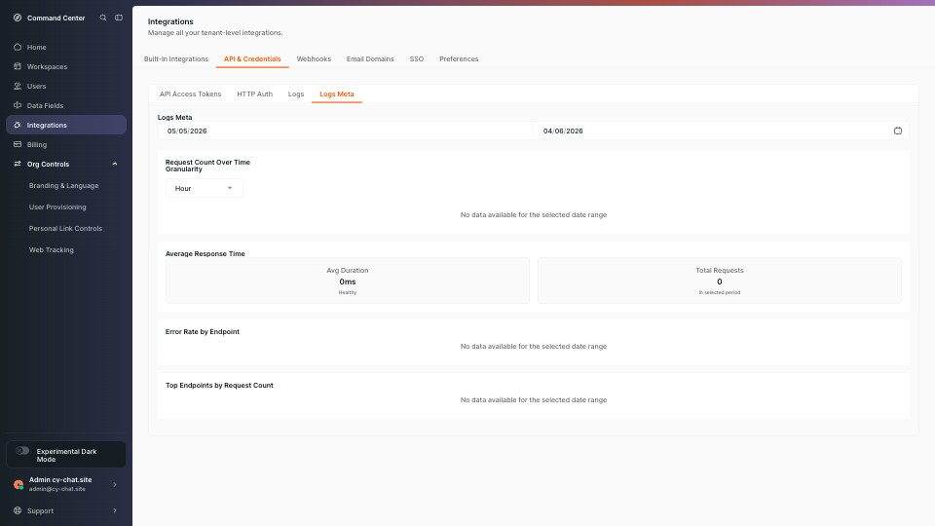Open the HTTP Auth subtab
Image resolution: width=935 pixels, height=526 pixels.
coord(254,94)
